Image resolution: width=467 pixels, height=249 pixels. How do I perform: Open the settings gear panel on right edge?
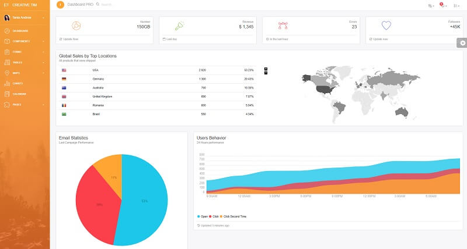462,42
